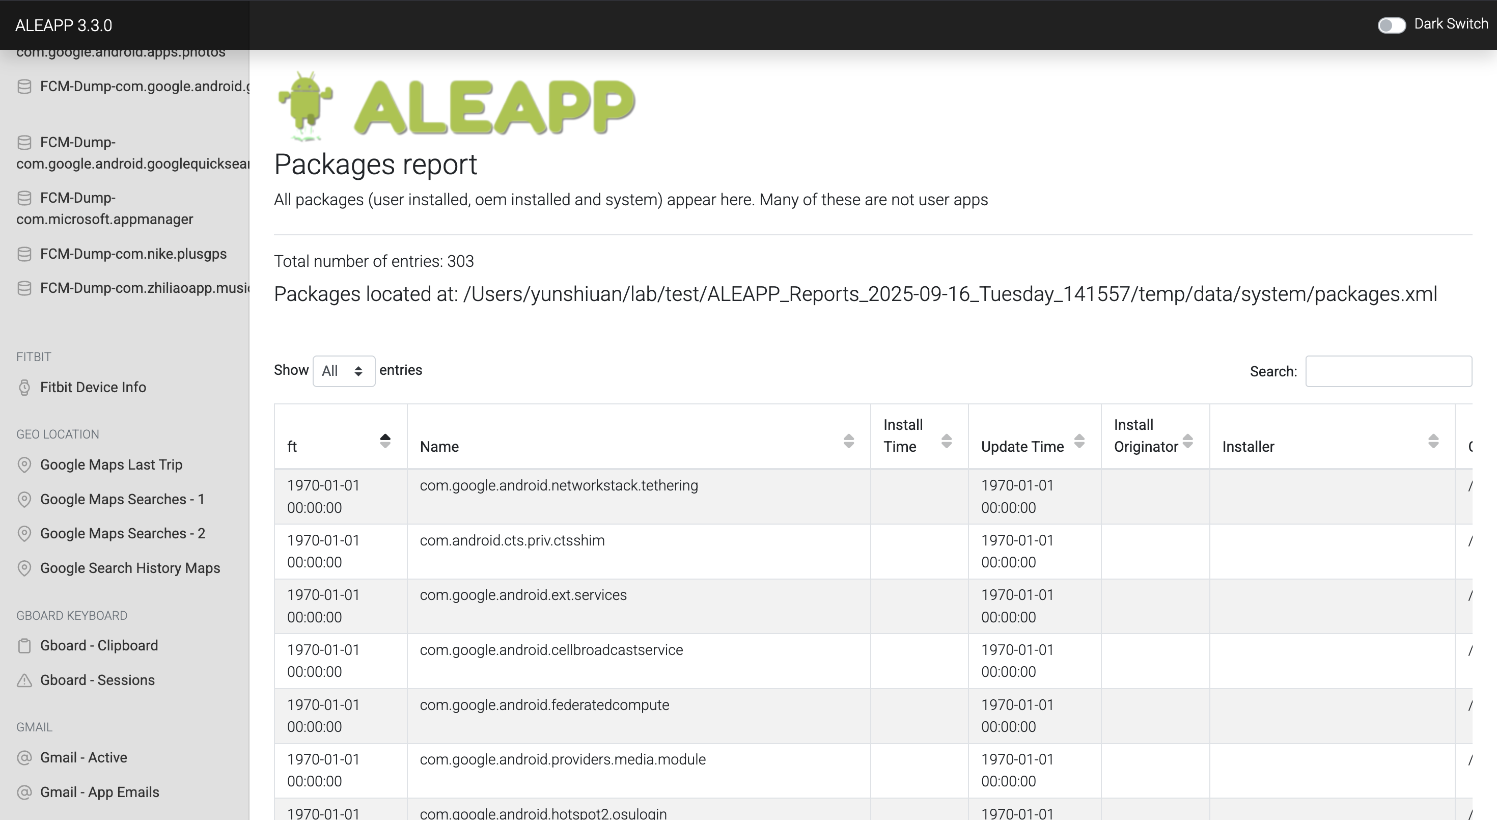This screenshot has width=1497, height=820.
Task: Open Google Maps Searches - 1 report
Action: [122, 499]
